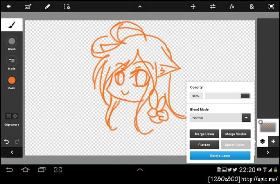Select the pencil draw tool in top bar

(x=47, y=7)
